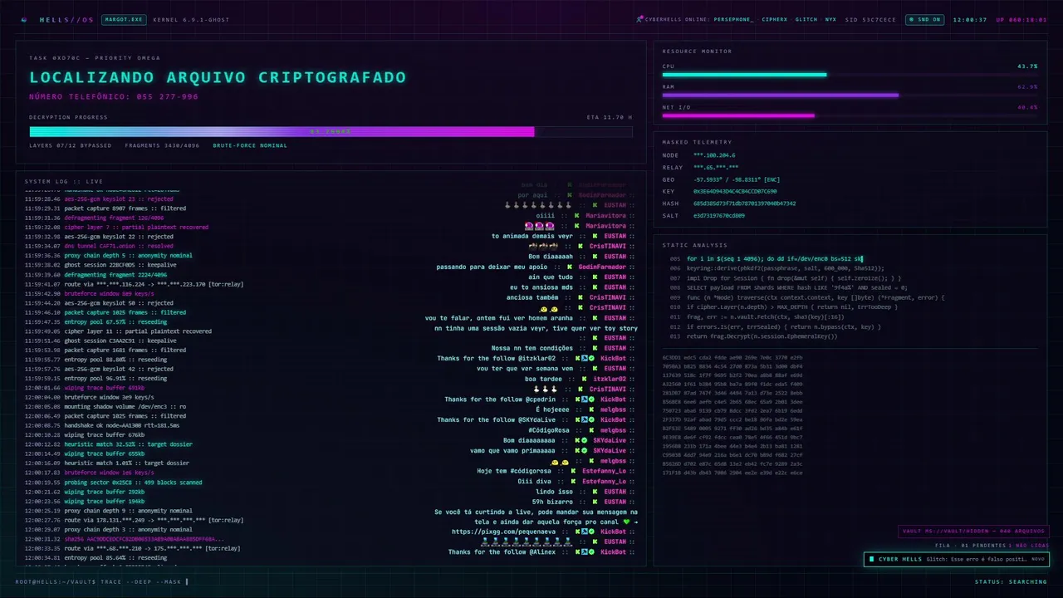The height and width of the screenshot is (598, 1063).
Task: Click the icon beside CYBERHELLS ONLINE
Action: (x=639, y=19)
